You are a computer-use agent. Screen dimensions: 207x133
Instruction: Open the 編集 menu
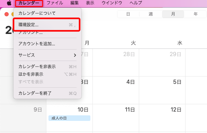tap(74, 3)
